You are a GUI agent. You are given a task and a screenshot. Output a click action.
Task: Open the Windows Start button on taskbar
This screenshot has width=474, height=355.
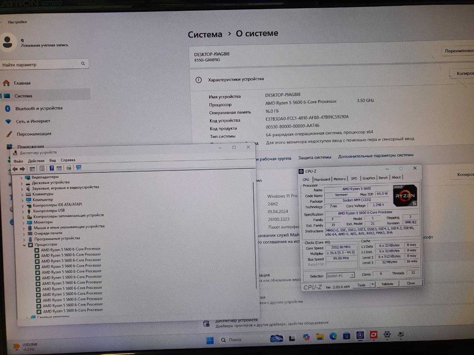pos(210,340)
